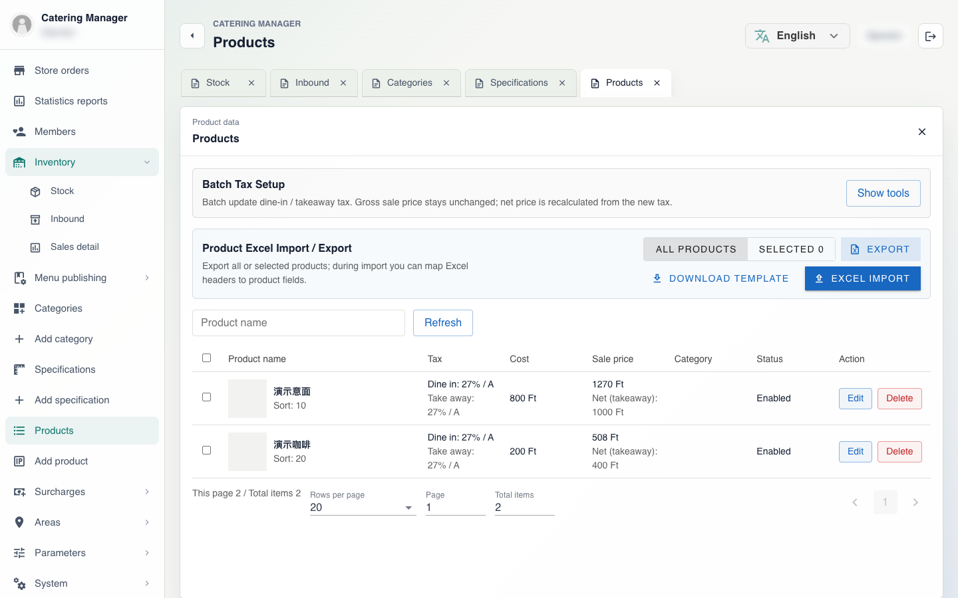This screenshot has width=958, height=598.
Task: Open the Rows per page dropdown
Action: (363, 508)
